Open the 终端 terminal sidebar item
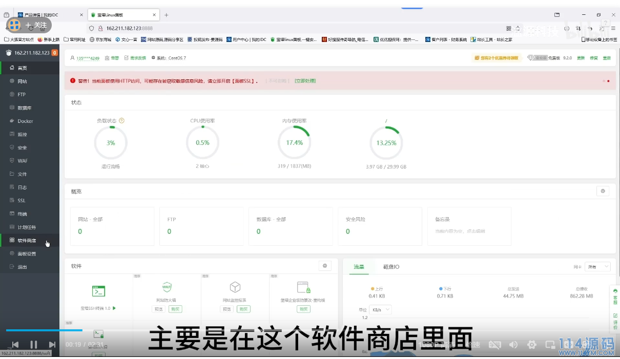 pos(22,214)
